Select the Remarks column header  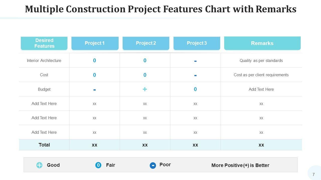pyautogui.click(x=262, y=43)
